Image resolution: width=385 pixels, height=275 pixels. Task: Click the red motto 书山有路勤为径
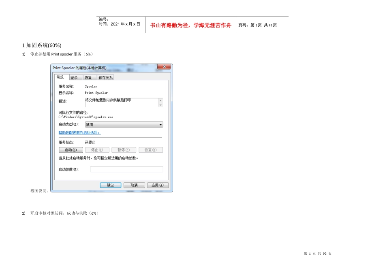click(170, 25)
